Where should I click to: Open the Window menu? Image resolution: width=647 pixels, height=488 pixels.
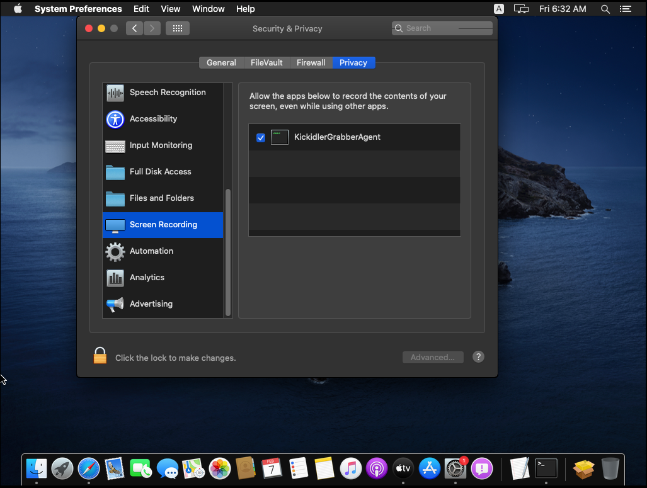(209, 9)
